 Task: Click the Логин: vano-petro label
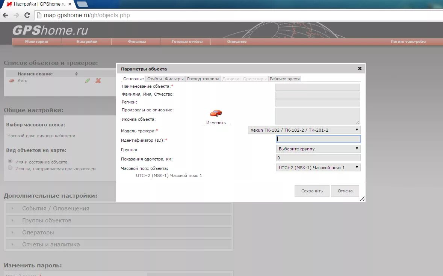408,42
